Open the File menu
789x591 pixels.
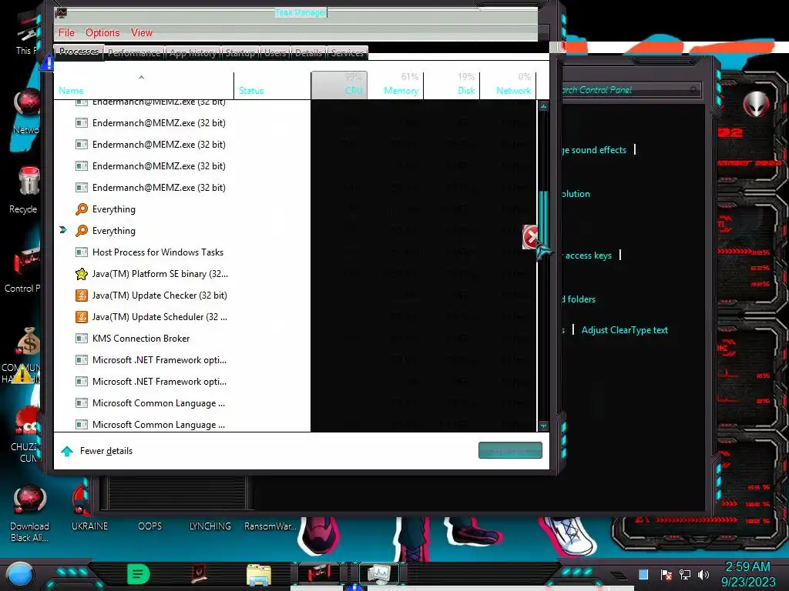[66, 32]
